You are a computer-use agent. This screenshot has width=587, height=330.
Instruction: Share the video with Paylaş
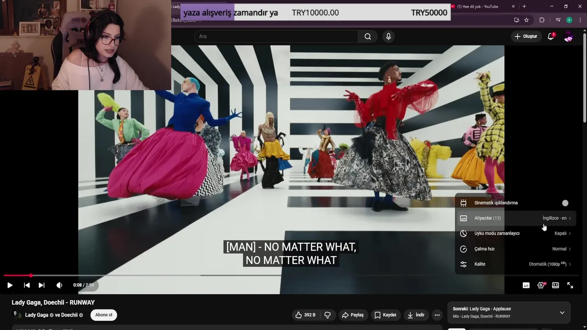click(353, 315)
